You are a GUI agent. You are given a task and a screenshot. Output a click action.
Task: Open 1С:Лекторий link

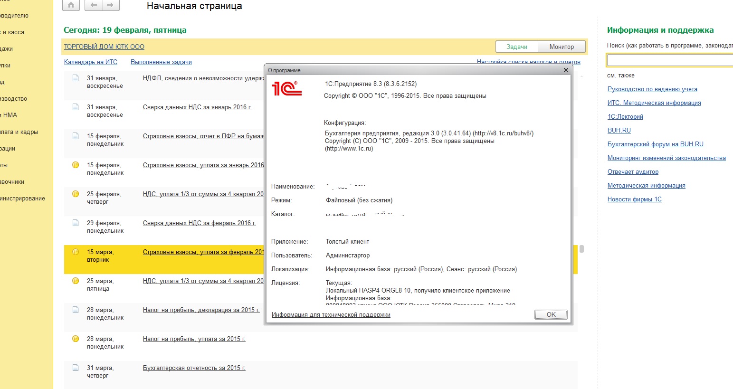click(625, 116)
